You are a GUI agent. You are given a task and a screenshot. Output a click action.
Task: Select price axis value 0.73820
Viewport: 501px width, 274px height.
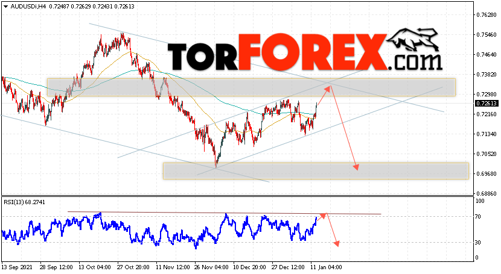click(x=487, y=74)
